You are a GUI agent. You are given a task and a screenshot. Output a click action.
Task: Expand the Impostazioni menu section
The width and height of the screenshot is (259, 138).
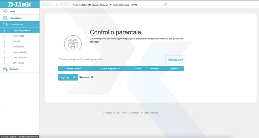[16, 18]
